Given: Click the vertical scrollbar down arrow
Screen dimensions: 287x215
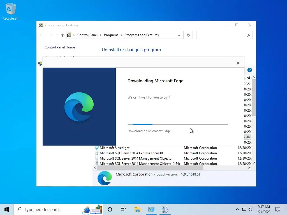Looking at the screenshot, I should click(x=254, y=163).
